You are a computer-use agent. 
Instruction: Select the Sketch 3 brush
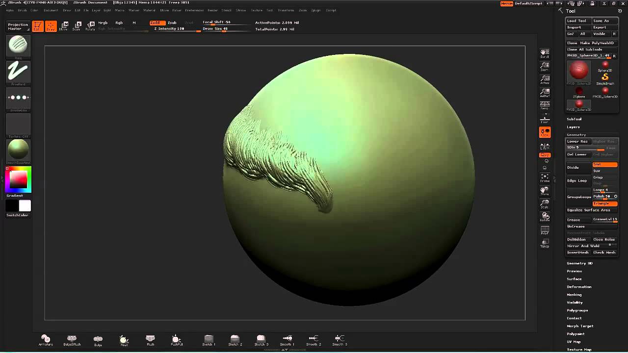coord(261,340)
